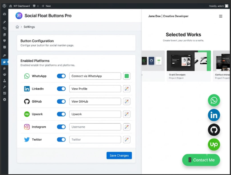Open Appearance brush icon in sidebar

click(x=4, y=55)
